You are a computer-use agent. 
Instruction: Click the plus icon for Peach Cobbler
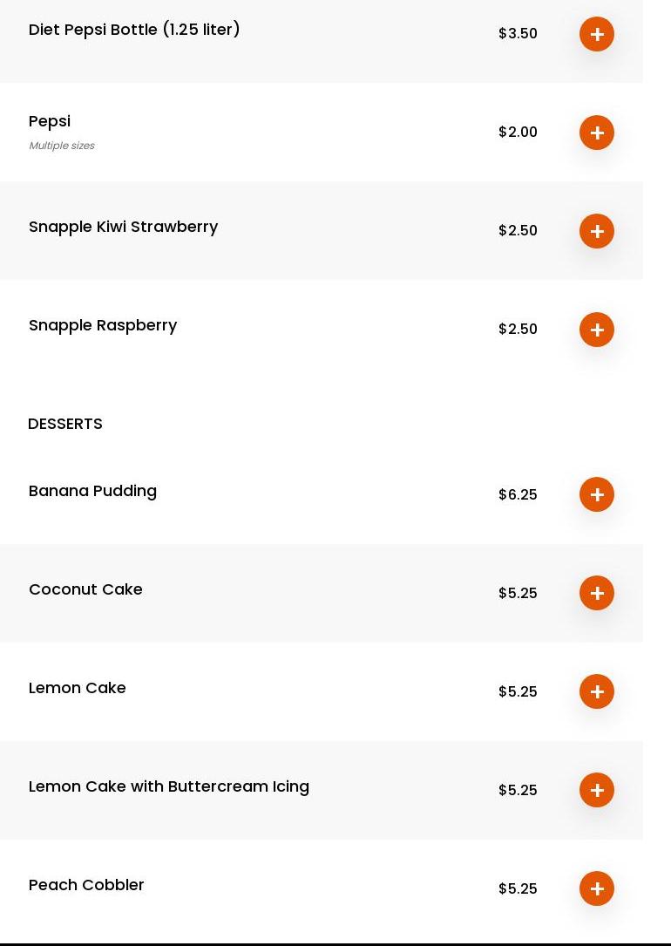[597, 888]
